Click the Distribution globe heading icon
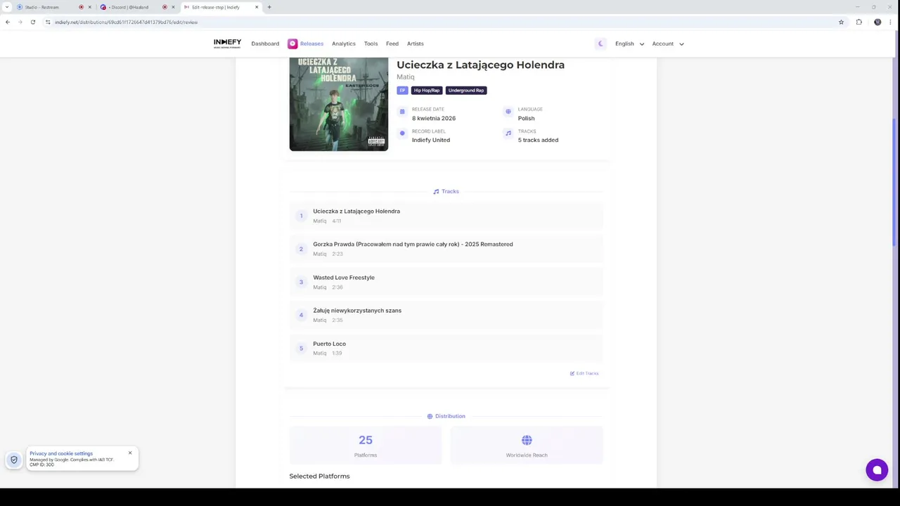The width and height of the screenshot is (900, 506). coord(430,416)
